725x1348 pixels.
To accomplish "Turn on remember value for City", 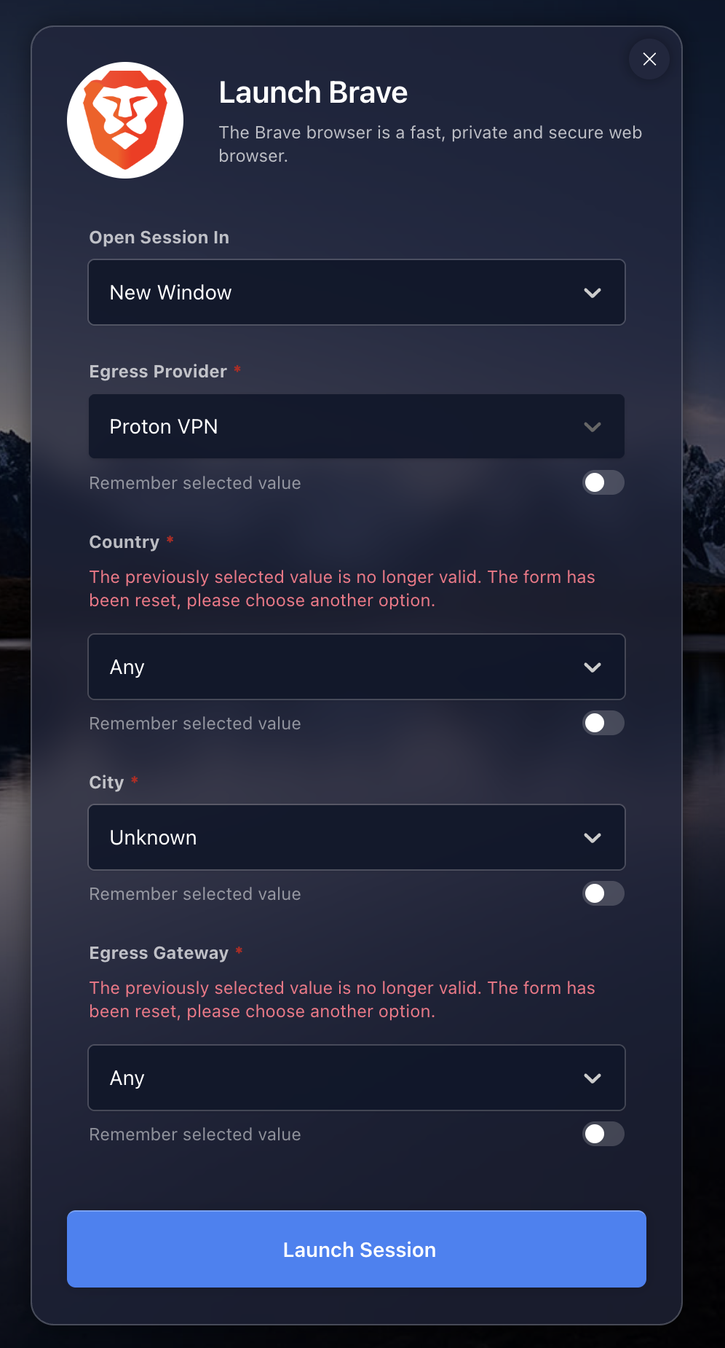I will tap(603, 893).
